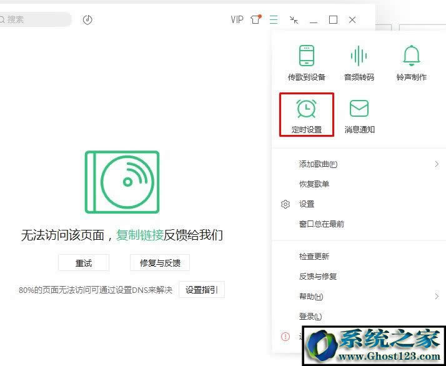Click the minimize window button
Viewport: 446px width, 366px height.
coord(314,22)
